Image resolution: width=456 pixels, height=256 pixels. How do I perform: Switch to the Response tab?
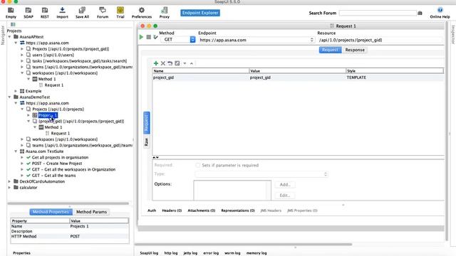(355, 50)
